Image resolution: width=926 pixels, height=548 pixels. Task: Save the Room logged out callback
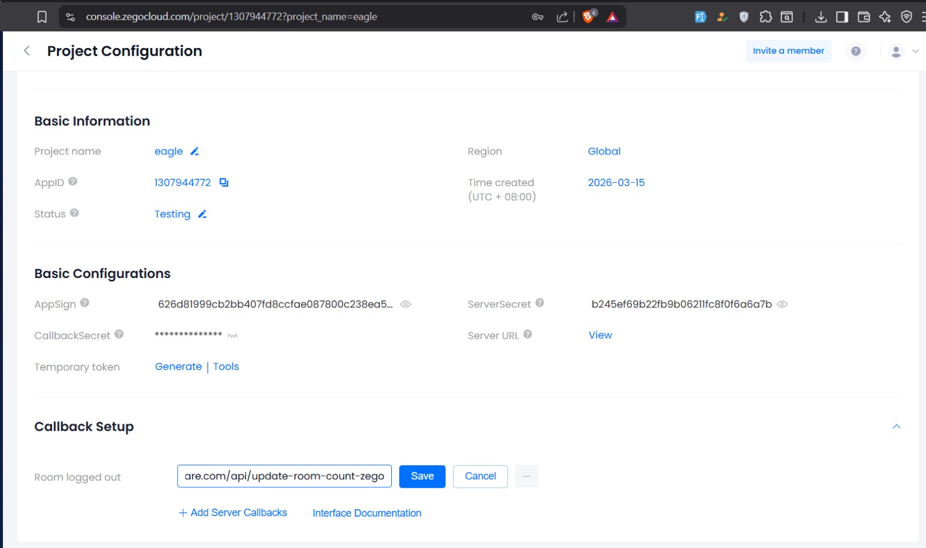pos(422,476)
